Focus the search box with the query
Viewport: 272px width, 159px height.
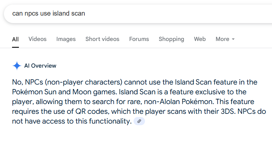tap(138, 14)
